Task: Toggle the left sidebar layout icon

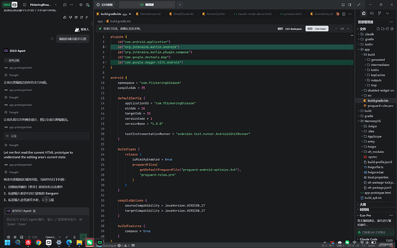Action: 25,5
